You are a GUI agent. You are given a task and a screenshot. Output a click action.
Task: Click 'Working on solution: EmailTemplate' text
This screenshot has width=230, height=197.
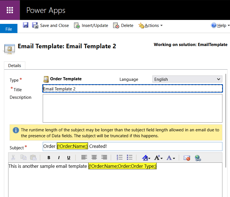(191, 45)
